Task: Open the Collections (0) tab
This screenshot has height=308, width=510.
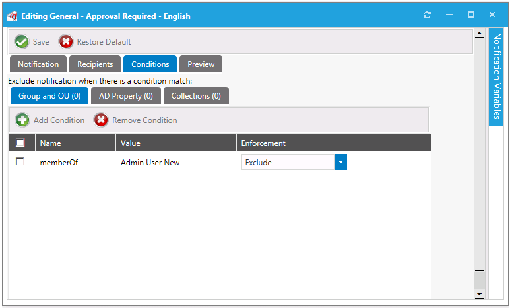Action: click(196, 96)
